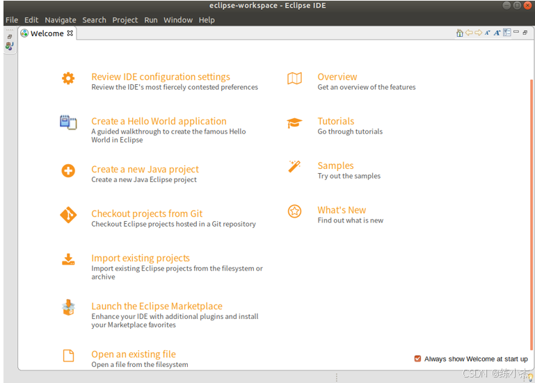
Task: Open the Window menu
Action: click(178, 19)
